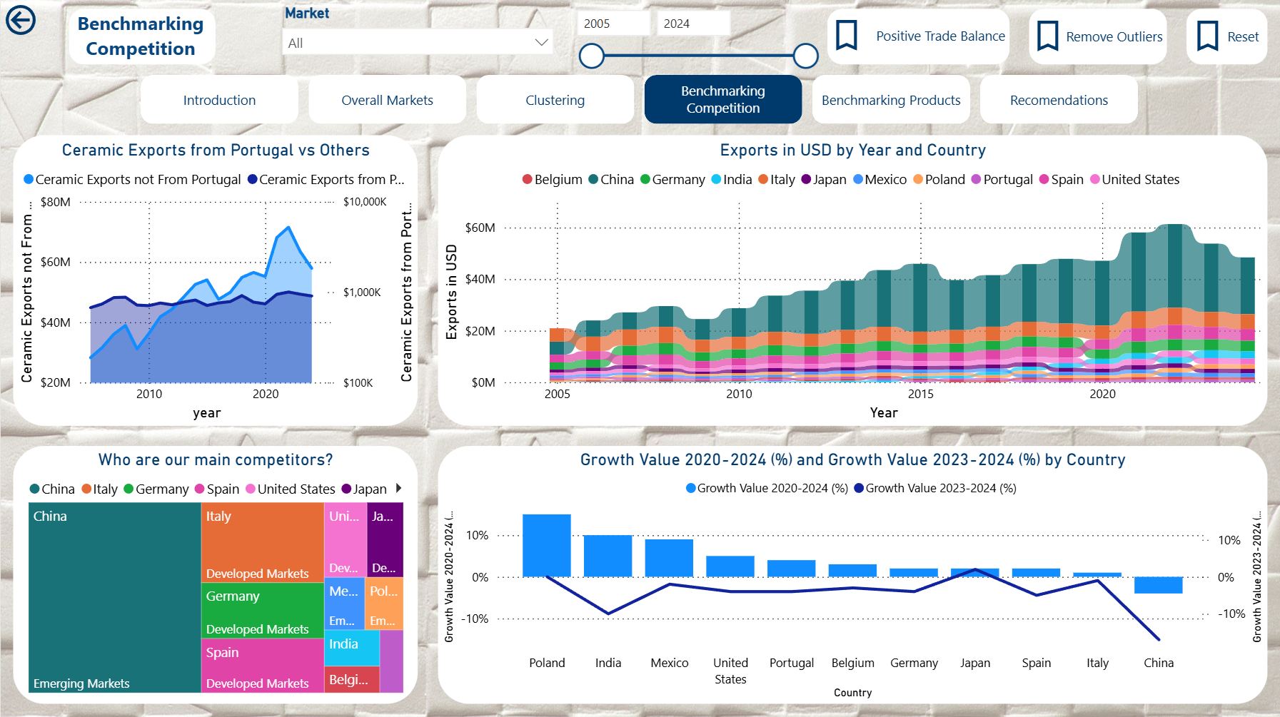This screenshot has height=717, width=1280.
Task: Click the 2024 end year input field
Action: (691, 24)
